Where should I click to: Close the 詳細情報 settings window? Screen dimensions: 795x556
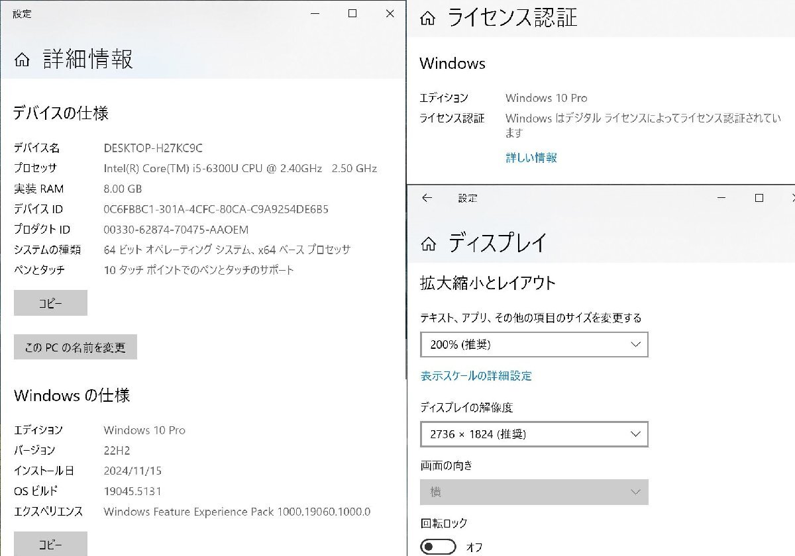coord(390,13)
